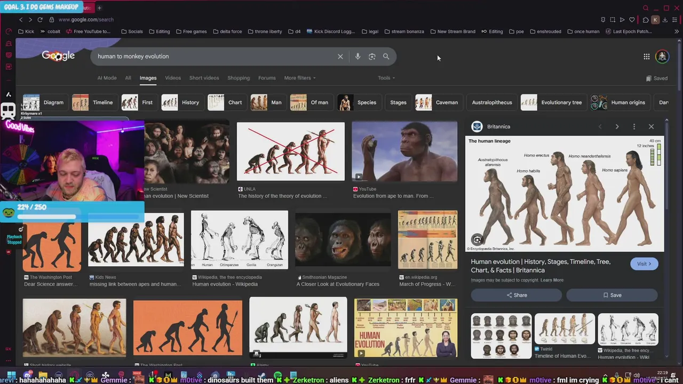
Task: Select the Caveman filter chip
Action: coord(439,102)
